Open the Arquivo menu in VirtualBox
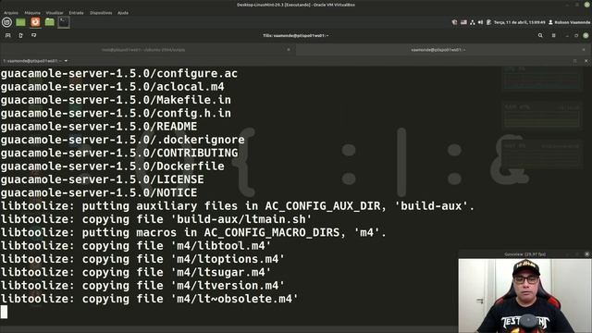 [x=11, y=13]
